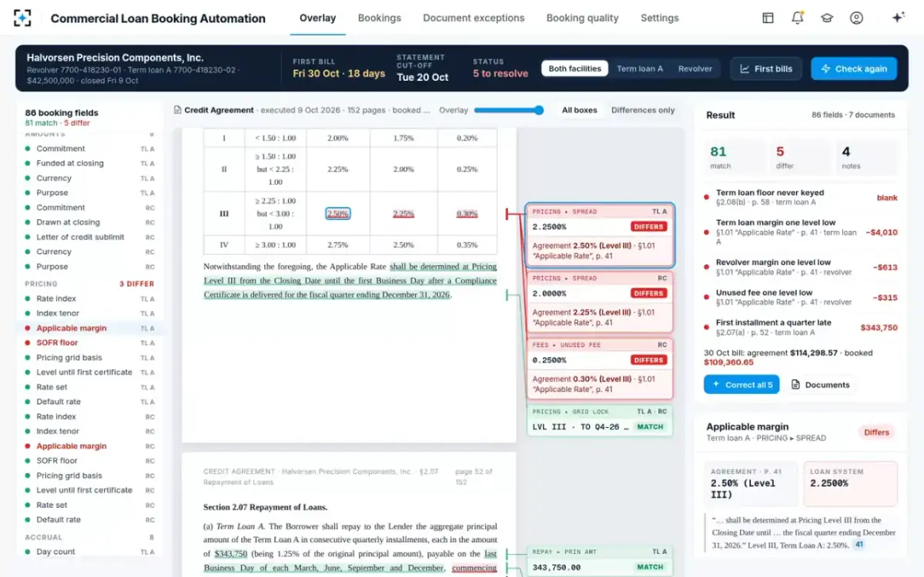
Task: Open the user profile icon
Action: point(856,18)
